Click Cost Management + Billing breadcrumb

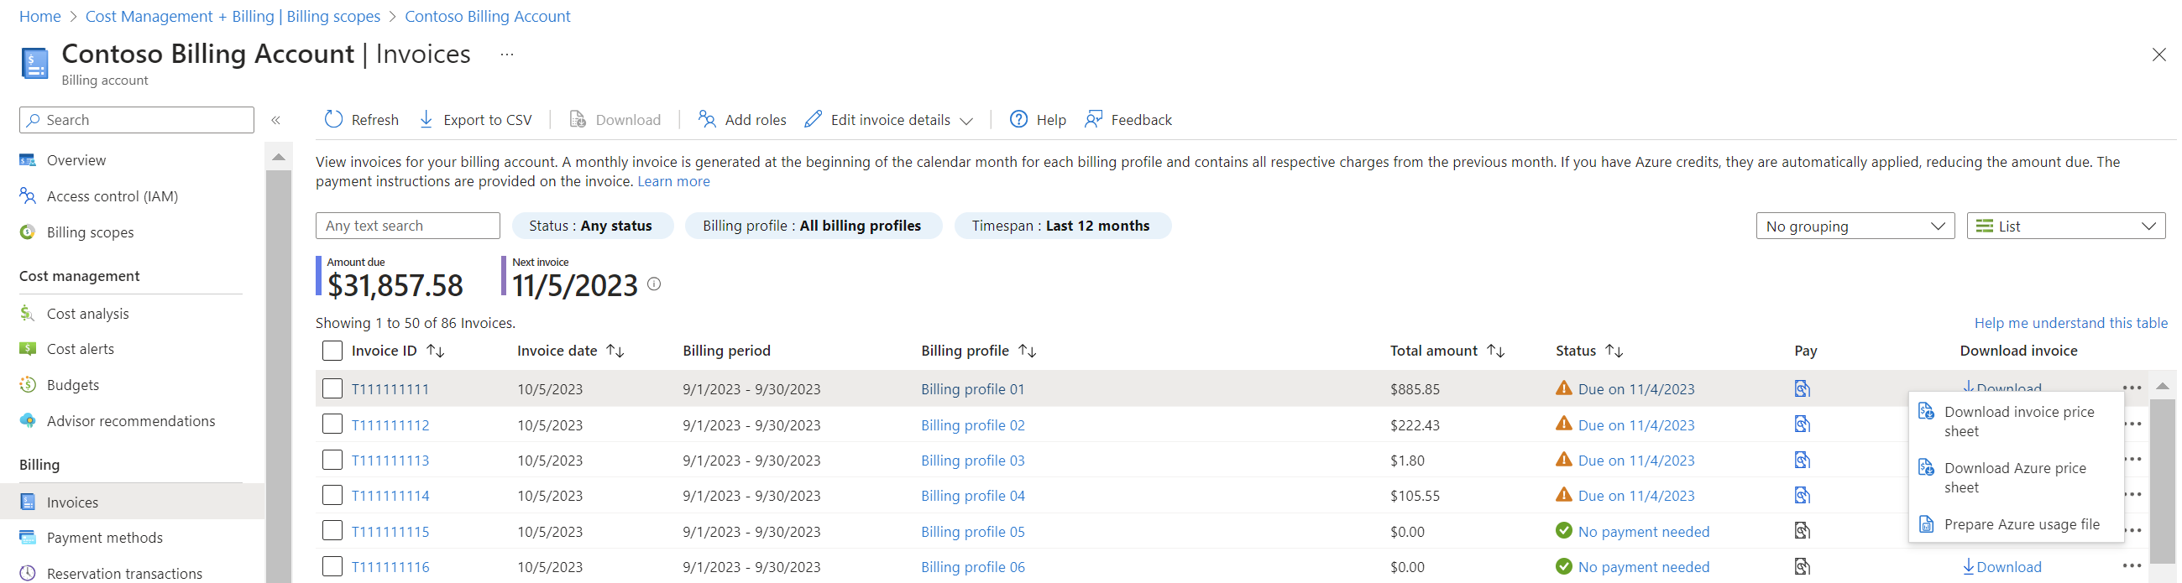pyautogui.click(x=233, y=16)
